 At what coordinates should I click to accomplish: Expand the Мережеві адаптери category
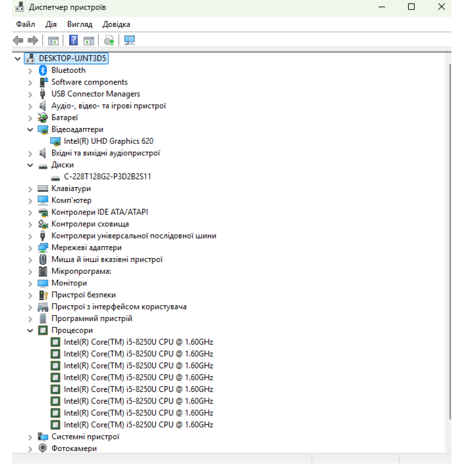click(x=30, y=248)
